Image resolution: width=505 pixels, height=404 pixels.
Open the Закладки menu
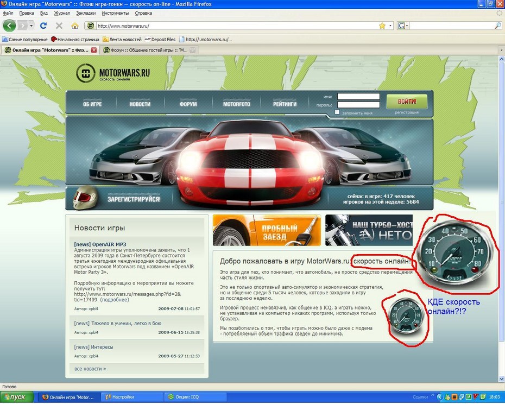coord(86,13)
